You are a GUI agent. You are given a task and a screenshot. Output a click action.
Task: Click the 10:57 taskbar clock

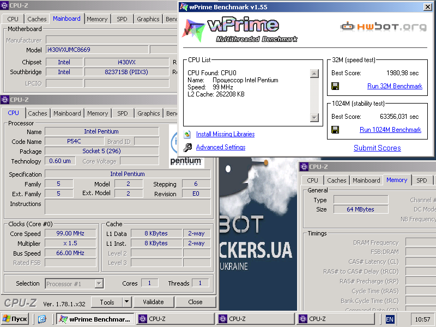(x=422, y=319)
